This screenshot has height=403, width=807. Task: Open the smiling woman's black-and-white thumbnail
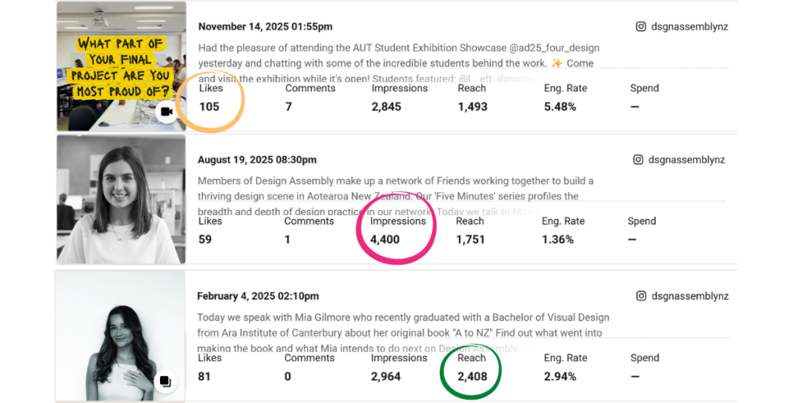pos(121,198)
